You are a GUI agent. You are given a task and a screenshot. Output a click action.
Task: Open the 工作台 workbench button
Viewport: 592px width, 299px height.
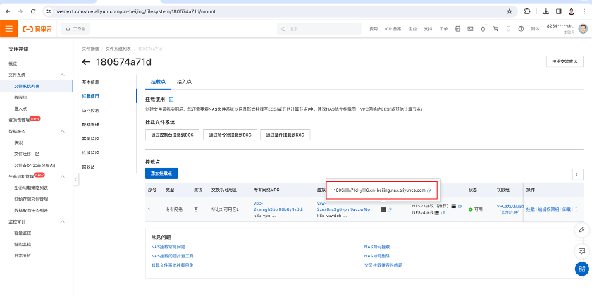coord(76,29)
